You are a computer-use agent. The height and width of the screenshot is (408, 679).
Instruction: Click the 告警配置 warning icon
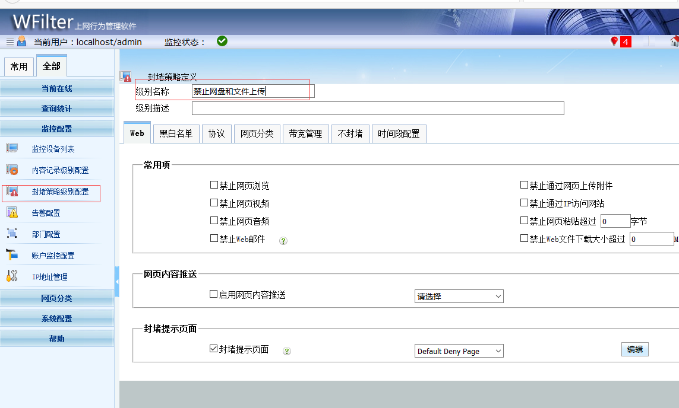[12, 212]
